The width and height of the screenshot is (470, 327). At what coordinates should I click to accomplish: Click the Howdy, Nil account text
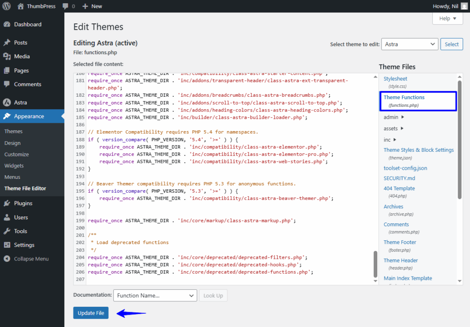(445, 6)
